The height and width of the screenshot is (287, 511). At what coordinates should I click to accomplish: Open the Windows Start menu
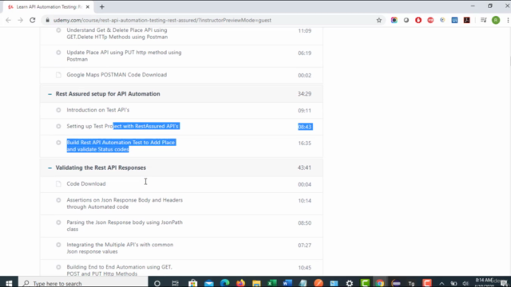(9, 283)
